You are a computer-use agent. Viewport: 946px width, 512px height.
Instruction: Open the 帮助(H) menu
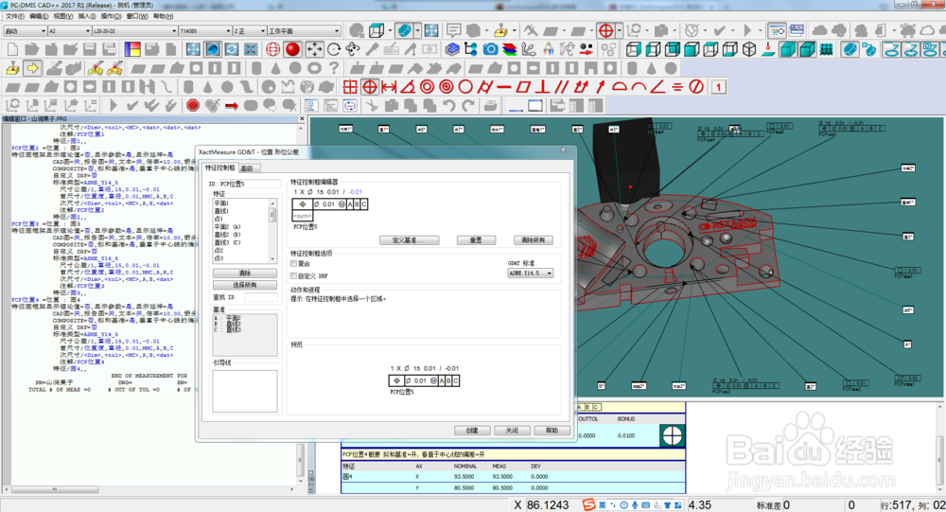point(163,16)
